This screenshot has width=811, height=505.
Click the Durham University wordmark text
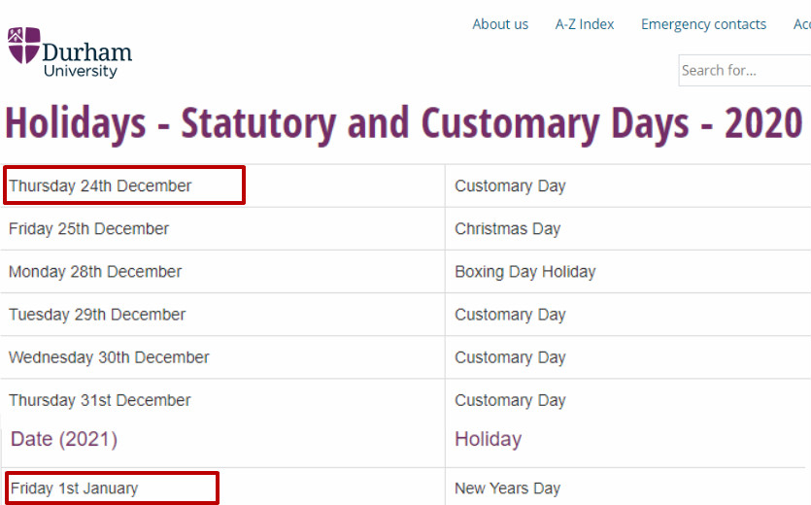(87, 60)
